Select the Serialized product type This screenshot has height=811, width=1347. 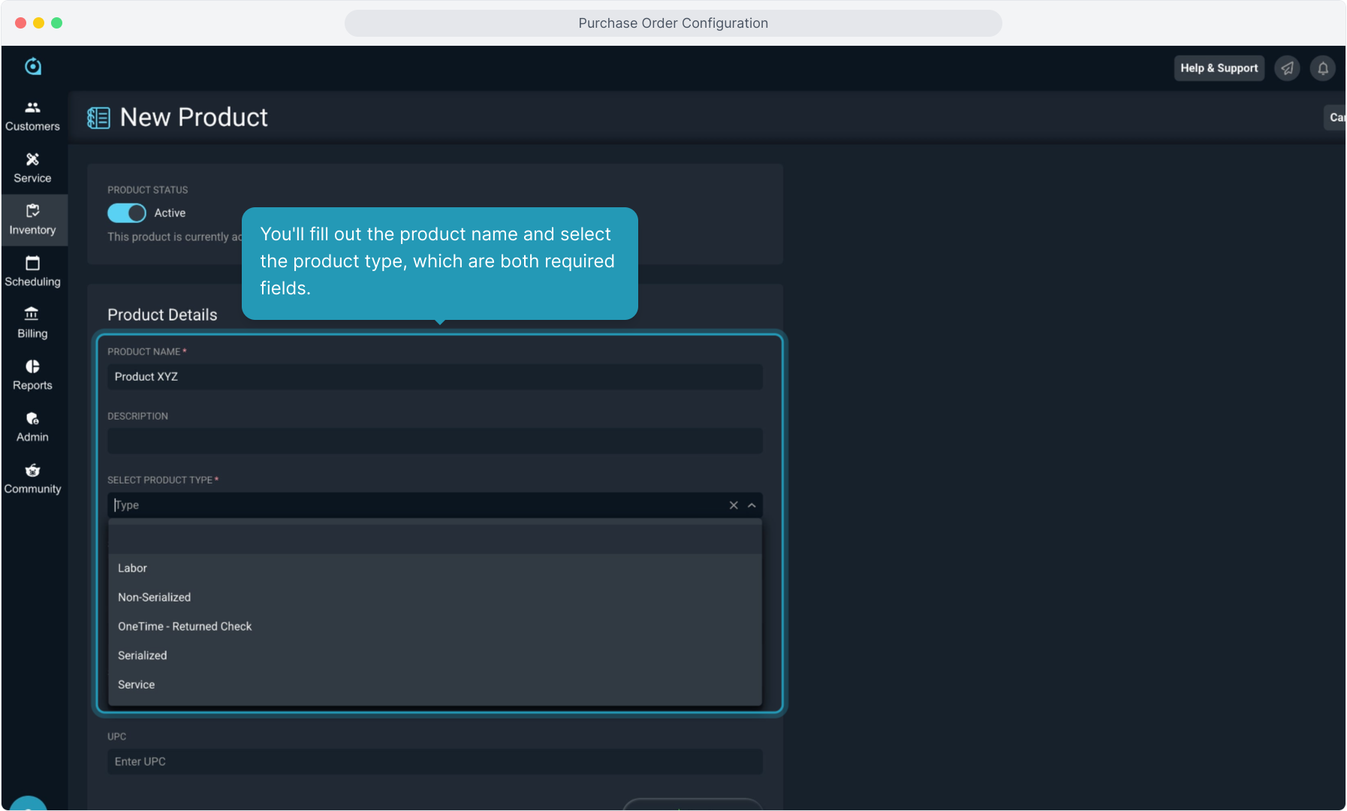coord(142,656)
